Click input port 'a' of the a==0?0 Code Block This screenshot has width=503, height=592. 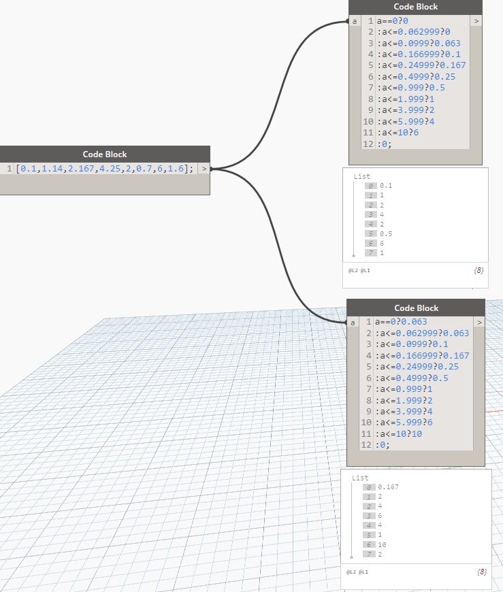coord(355,21)
